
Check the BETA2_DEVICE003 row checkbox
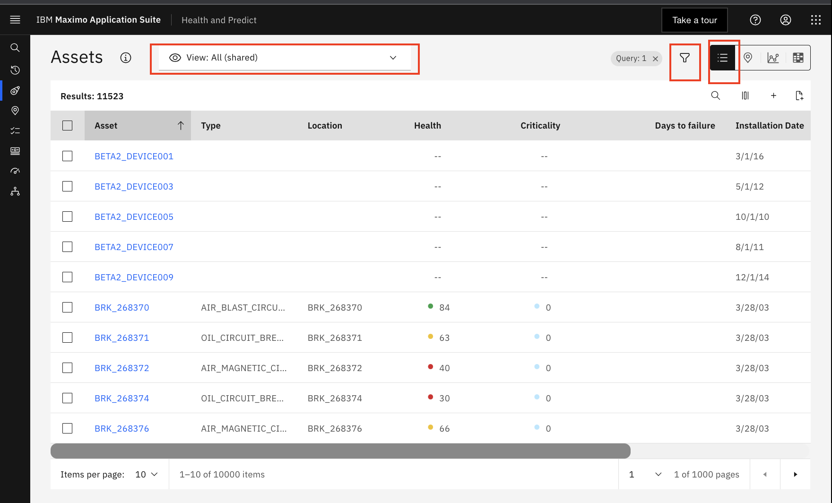(68, 186)
